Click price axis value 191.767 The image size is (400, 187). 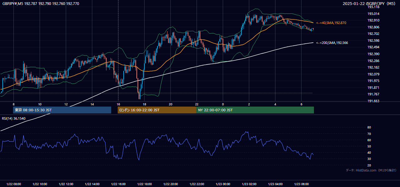373,94
